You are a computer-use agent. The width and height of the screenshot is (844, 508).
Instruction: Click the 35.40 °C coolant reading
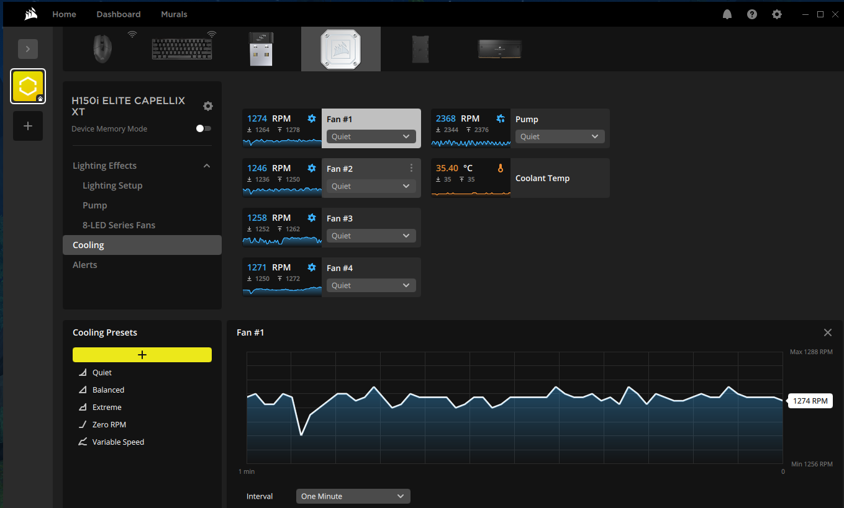pos(454,168)
